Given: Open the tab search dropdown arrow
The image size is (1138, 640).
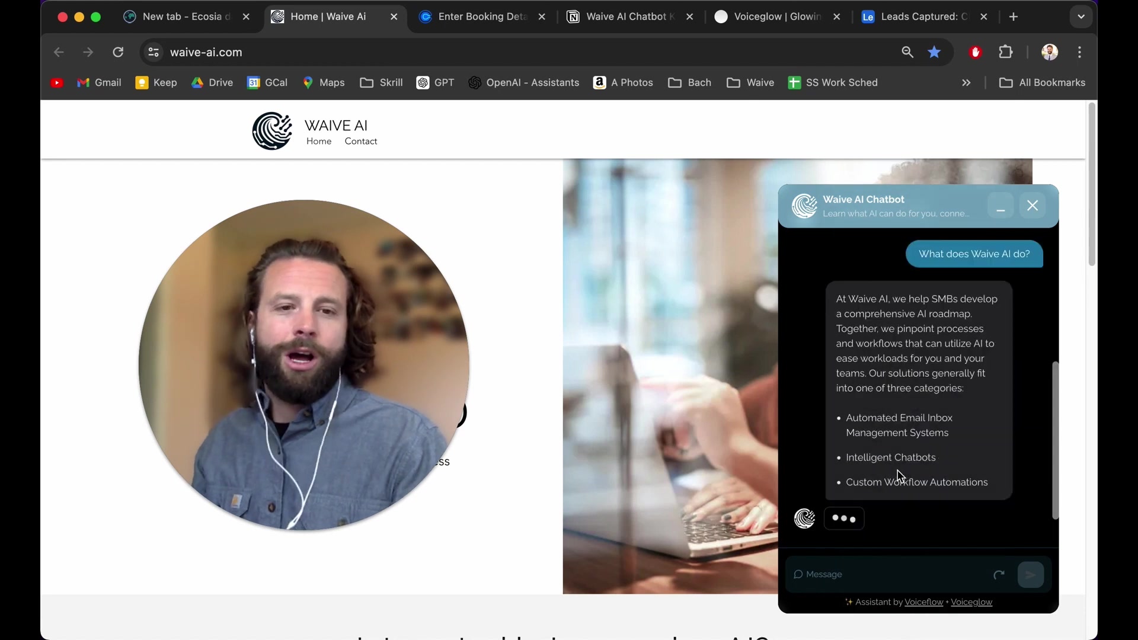Looking at the screenshot, I should (1081, 17).
